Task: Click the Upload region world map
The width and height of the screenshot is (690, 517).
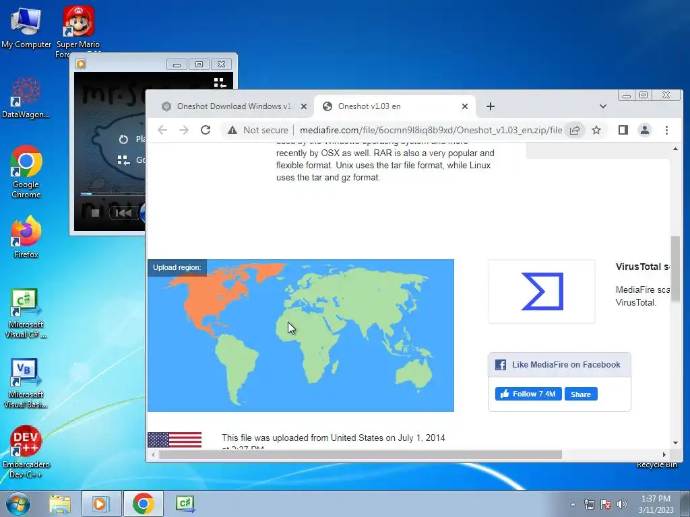Action: pos(301,335)
